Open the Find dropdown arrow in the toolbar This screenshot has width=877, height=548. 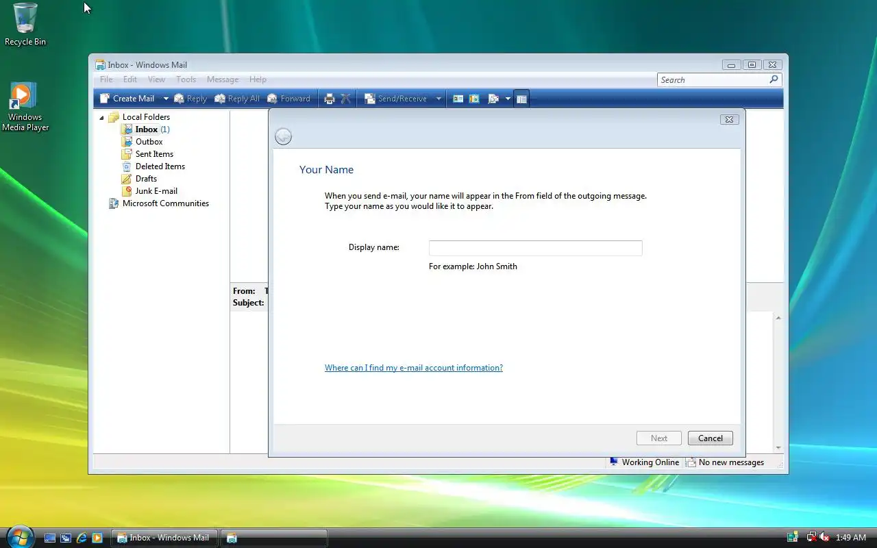click(x=508, y=99)
